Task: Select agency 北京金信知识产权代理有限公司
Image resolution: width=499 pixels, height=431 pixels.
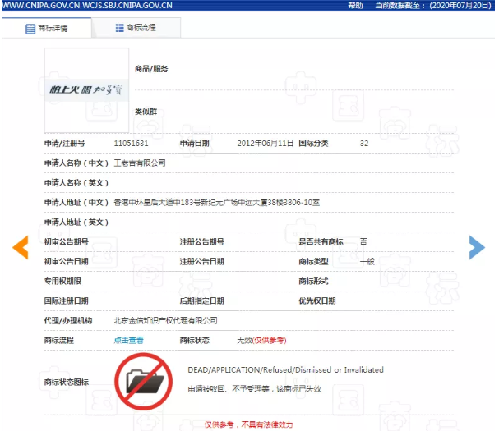Action: tap(165, 320)
